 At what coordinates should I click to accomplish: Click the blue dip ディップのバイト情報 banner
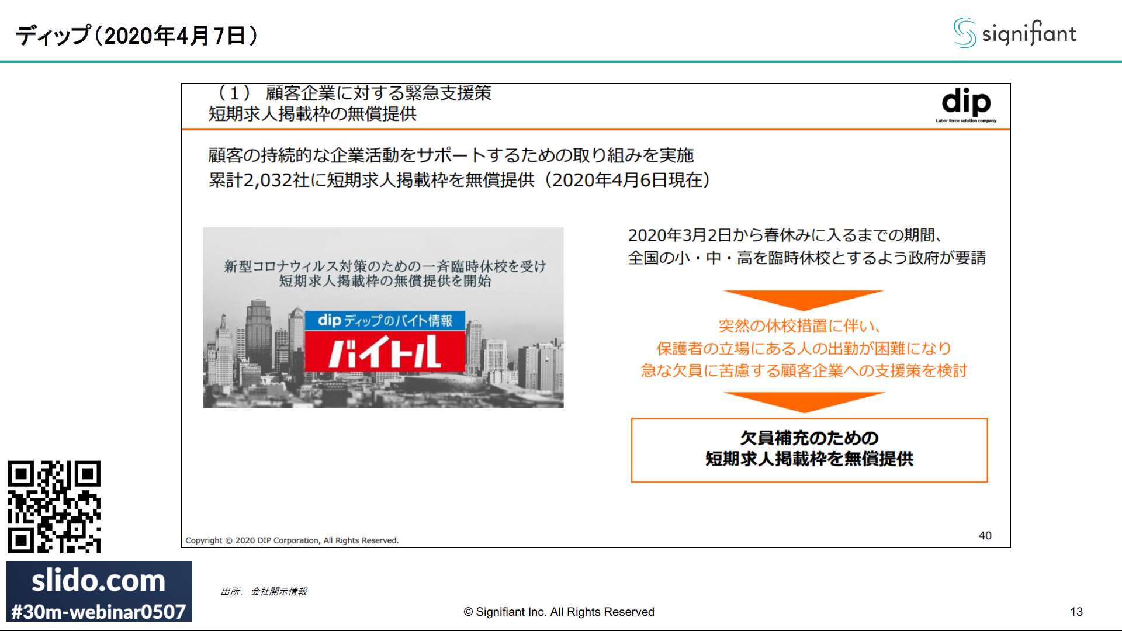(385, 320)
